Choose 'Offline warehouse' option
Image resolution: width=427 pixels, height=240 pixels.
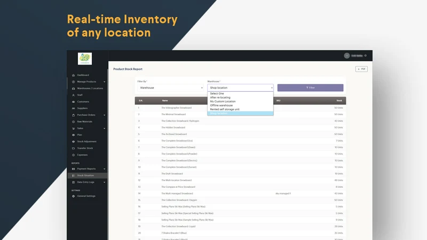click(241, 105)
